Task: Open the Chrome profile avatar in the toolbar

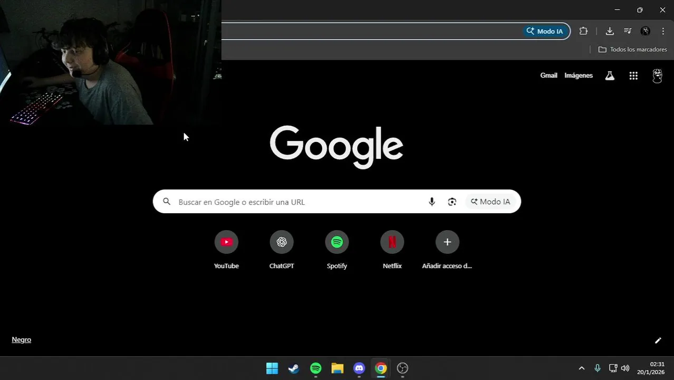Action: point(646,31)
